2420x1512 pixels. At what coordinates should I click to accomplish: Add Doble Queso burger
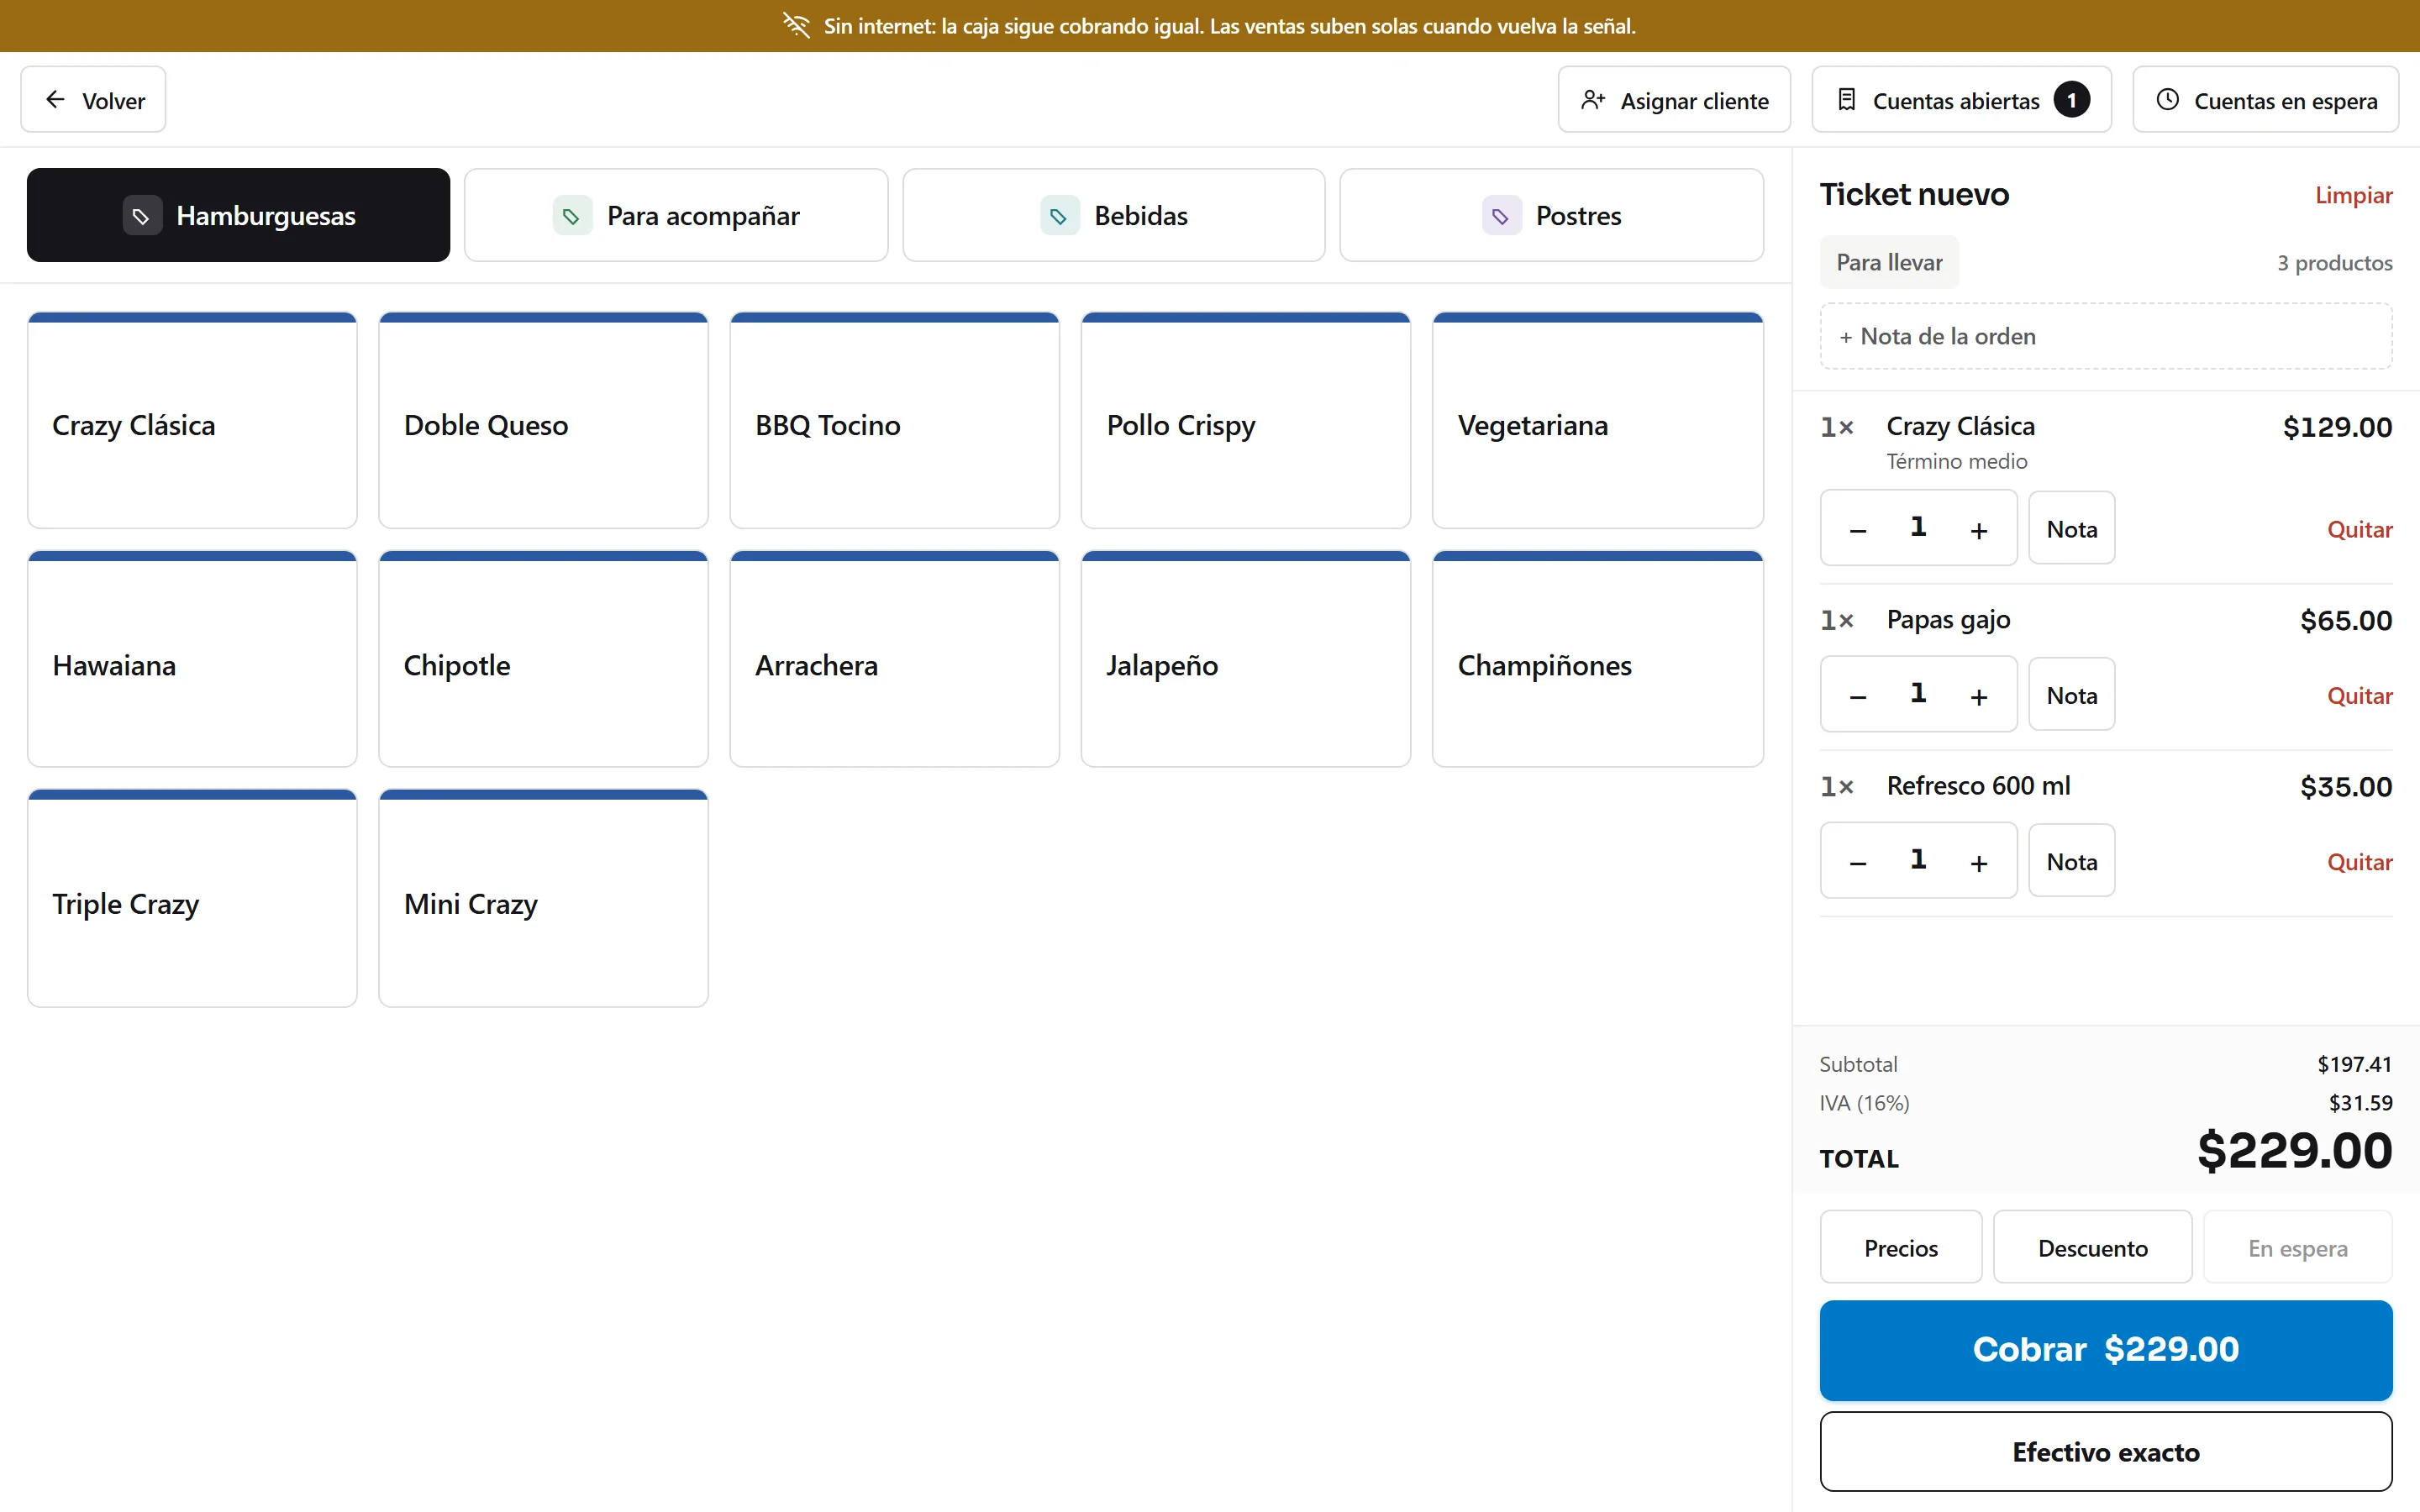pos(543,420)
